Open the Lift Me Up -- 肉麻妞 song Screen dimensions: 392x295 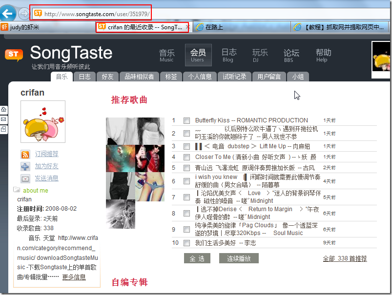tap(252, 146)
